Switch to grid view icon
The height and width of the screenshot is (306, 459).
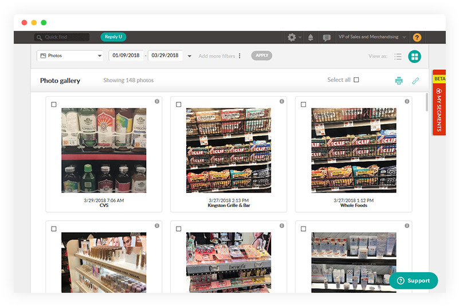414,57
